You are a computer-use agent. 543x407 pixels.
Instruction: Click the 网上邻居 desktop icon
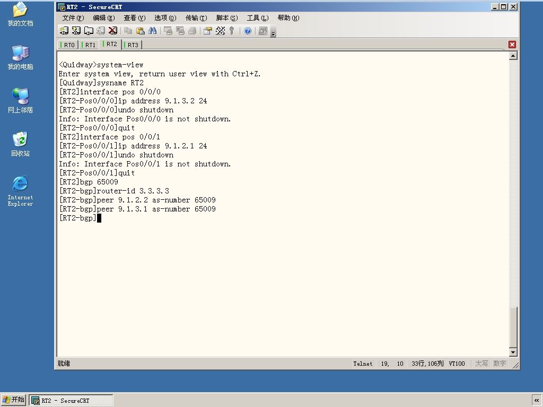click(x=21, y=101)
